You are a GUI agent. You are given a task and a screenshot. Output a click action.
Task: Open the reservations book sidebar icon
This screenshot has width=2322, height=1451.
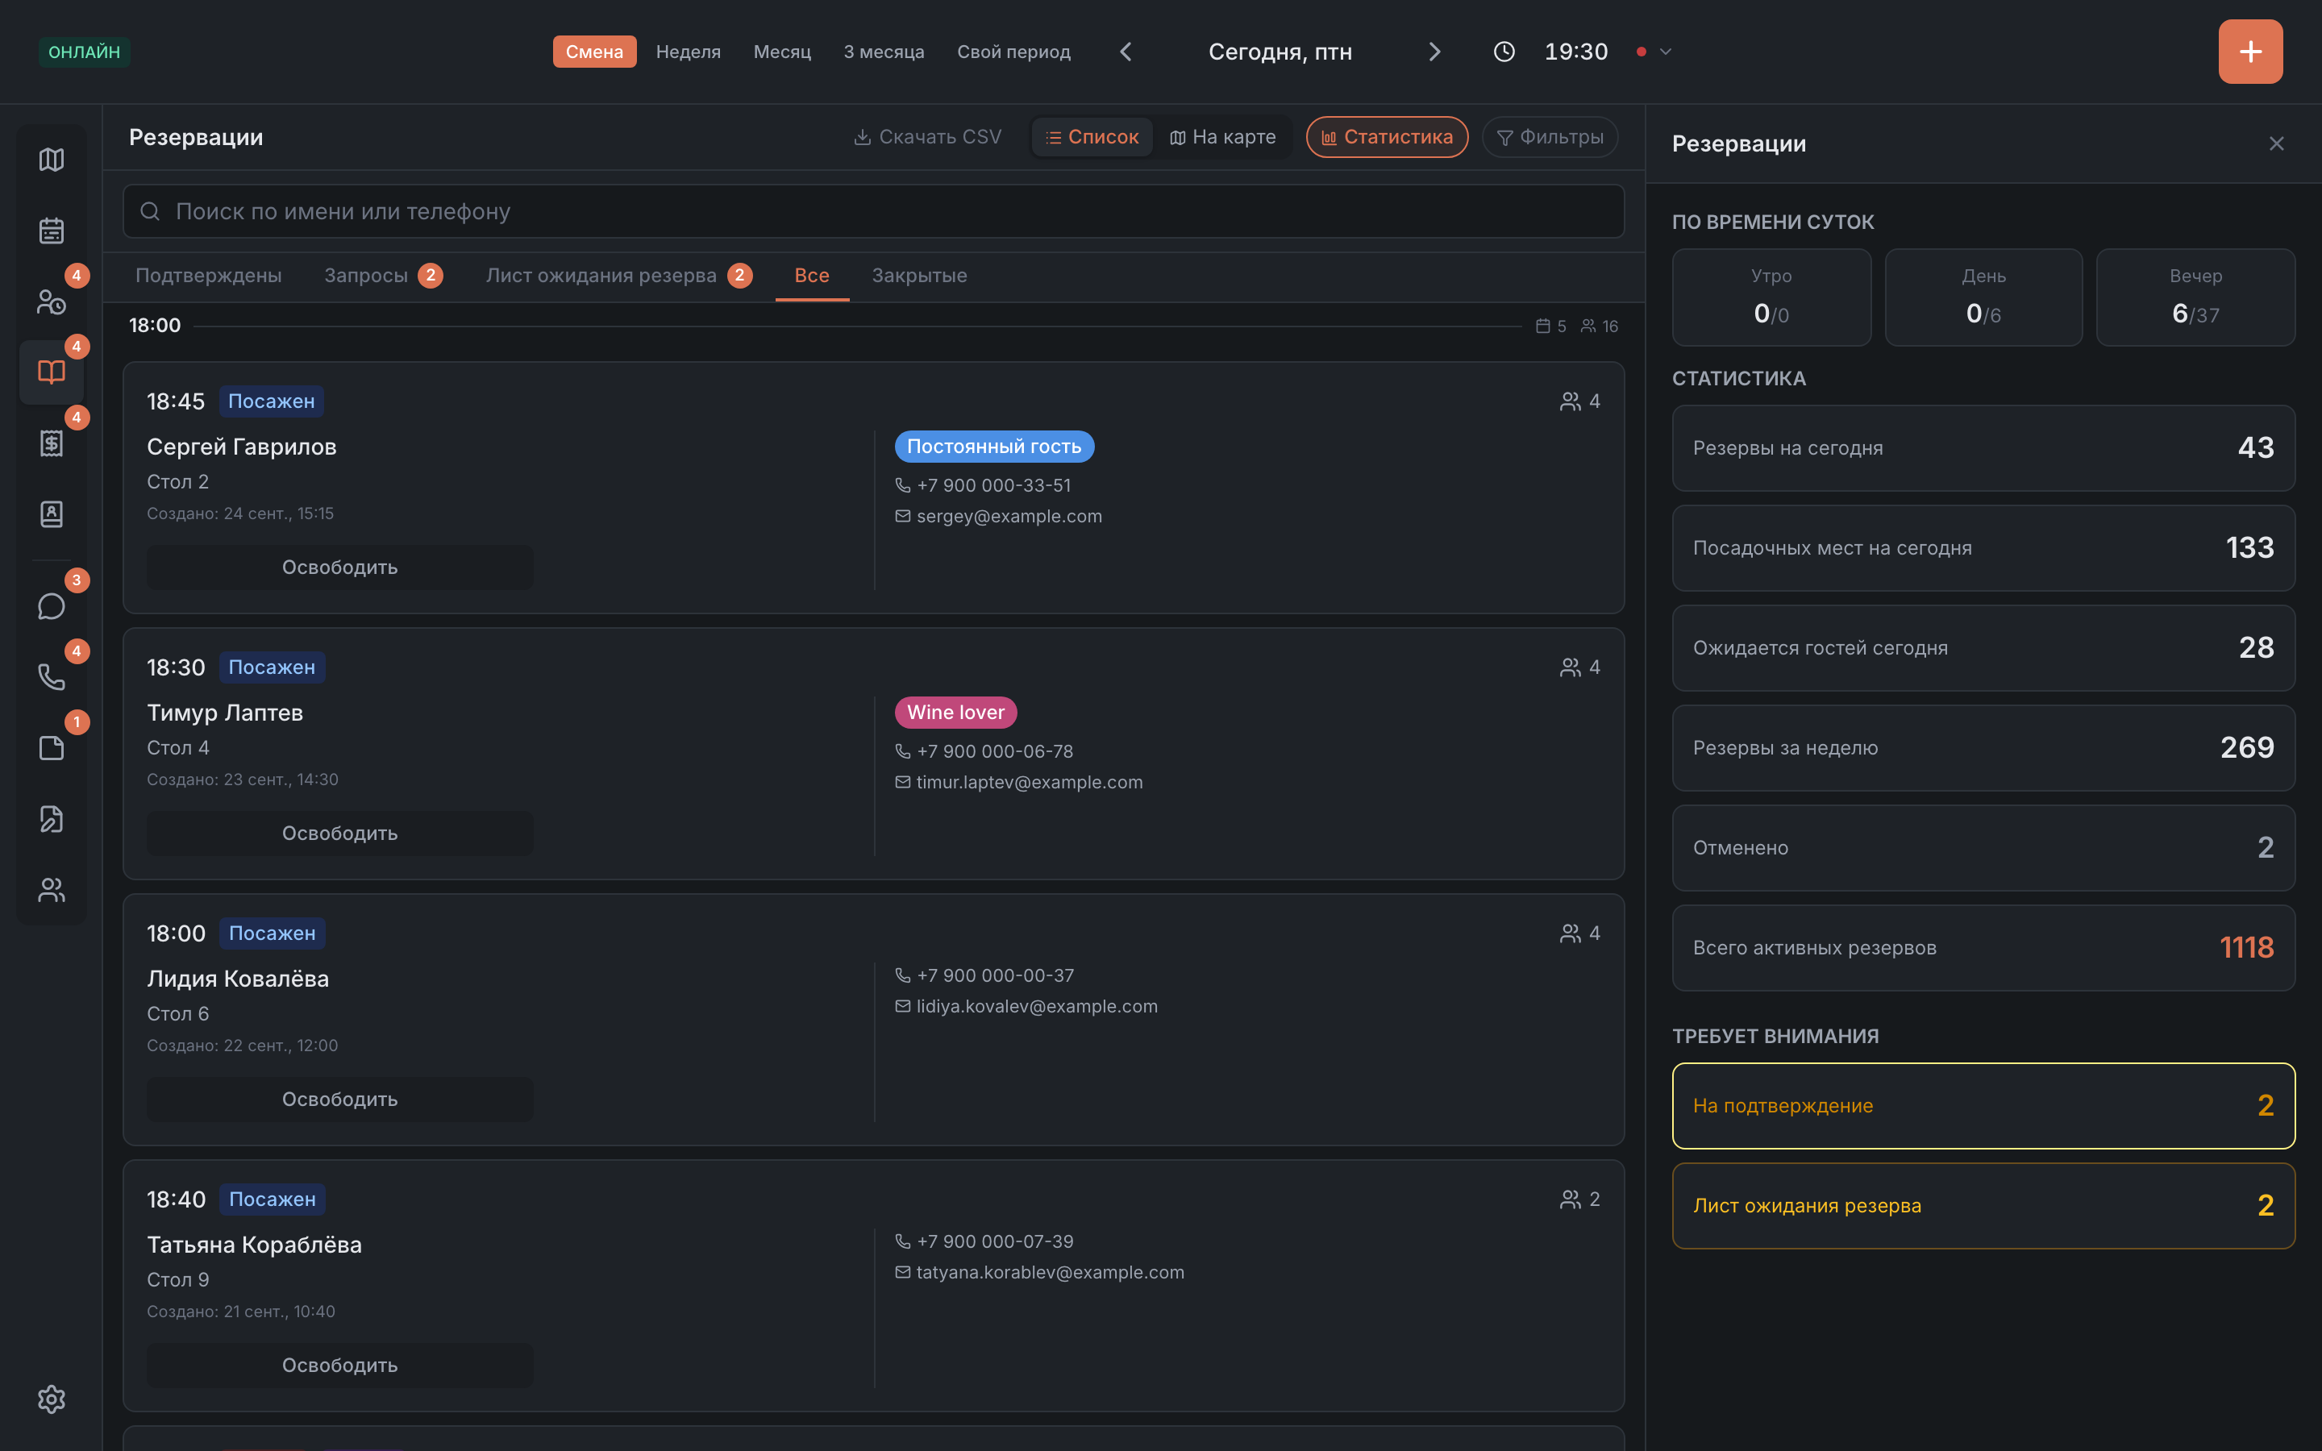pyautogui.click(x=52, y=372)
